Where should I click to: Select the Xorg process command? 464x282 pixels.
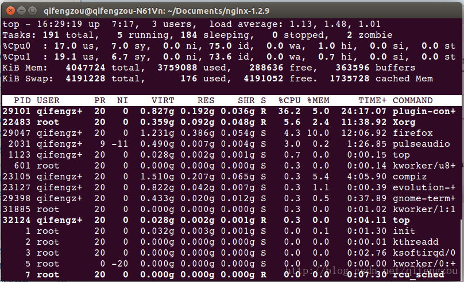coord(404,122)
